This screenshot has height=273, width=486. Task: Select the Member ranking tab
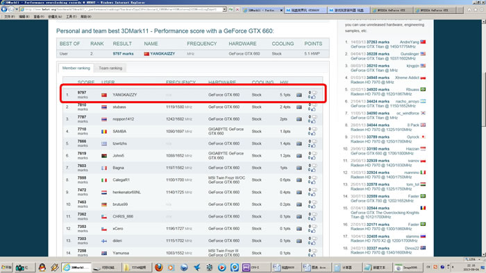point(76,68)
